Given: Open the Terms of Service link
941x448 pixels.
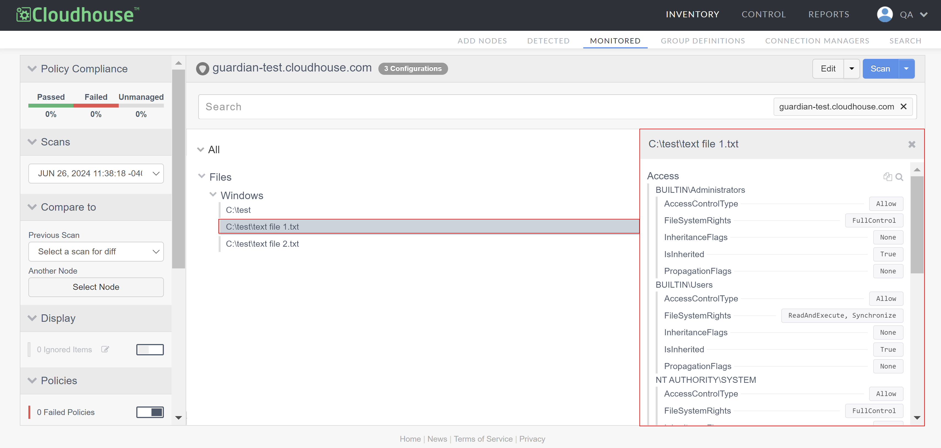Looking at the screenshot, I should coord(483,439).
